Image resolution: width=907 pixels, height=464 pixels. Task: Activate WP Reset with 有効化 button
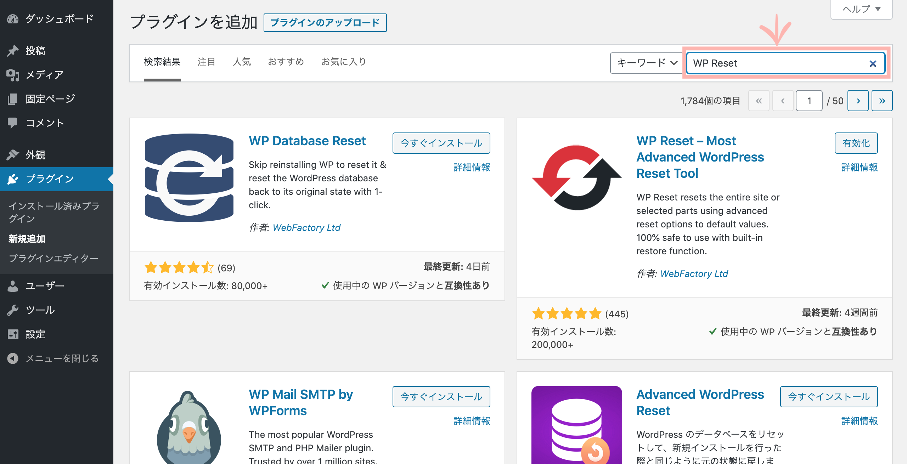(x=856, y=143)
